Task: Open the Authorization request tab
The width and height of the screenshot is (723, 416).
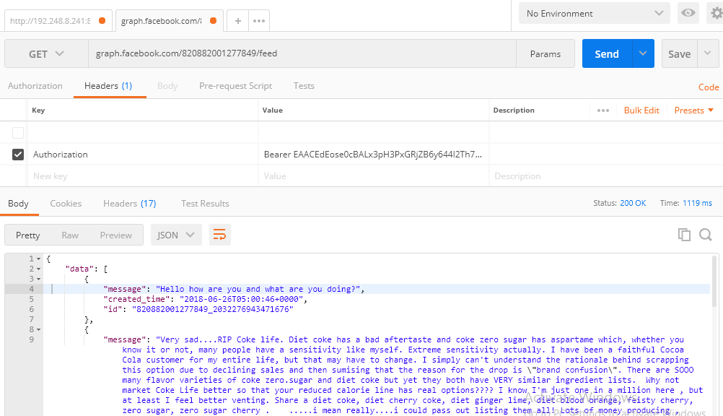Action: [35, 86]
